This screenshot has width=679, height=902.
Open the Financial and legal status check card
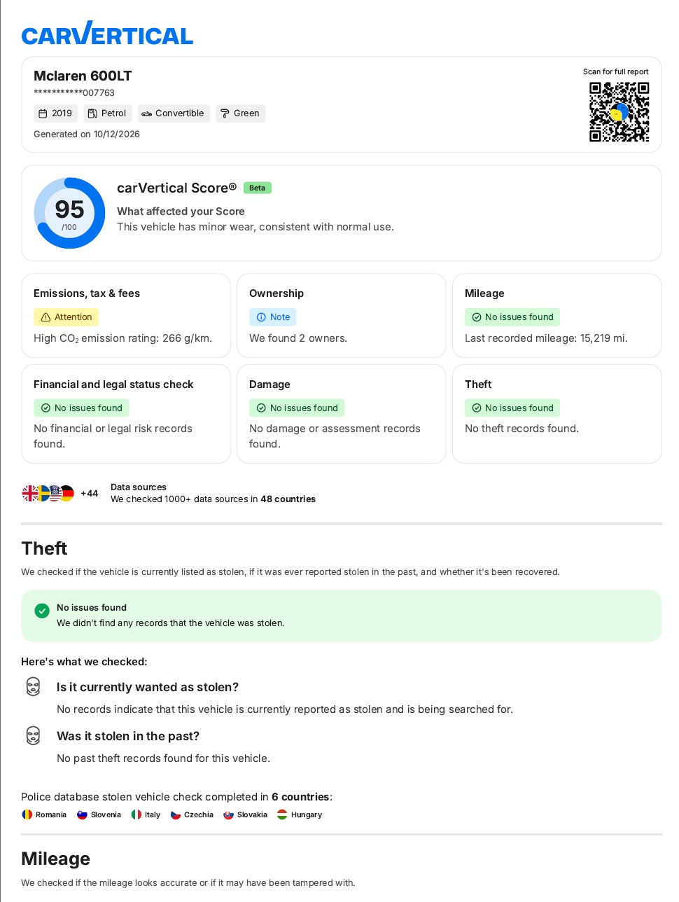click(126, 414)
